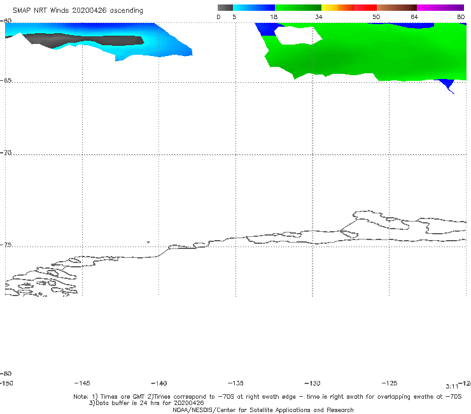Click the -130 longitude axis label

click(313, 383)
